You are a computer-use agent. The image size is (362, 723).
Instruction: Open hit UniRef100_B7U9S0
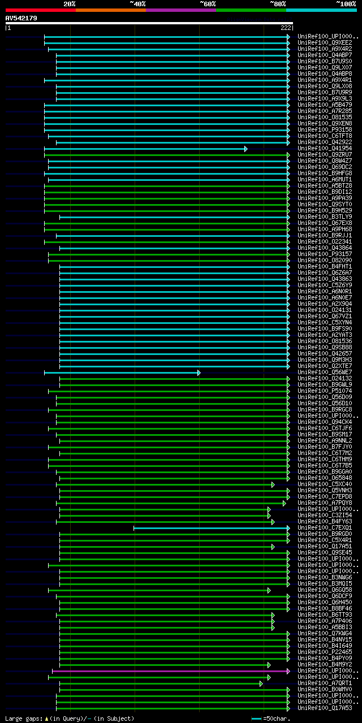[325, 62]
